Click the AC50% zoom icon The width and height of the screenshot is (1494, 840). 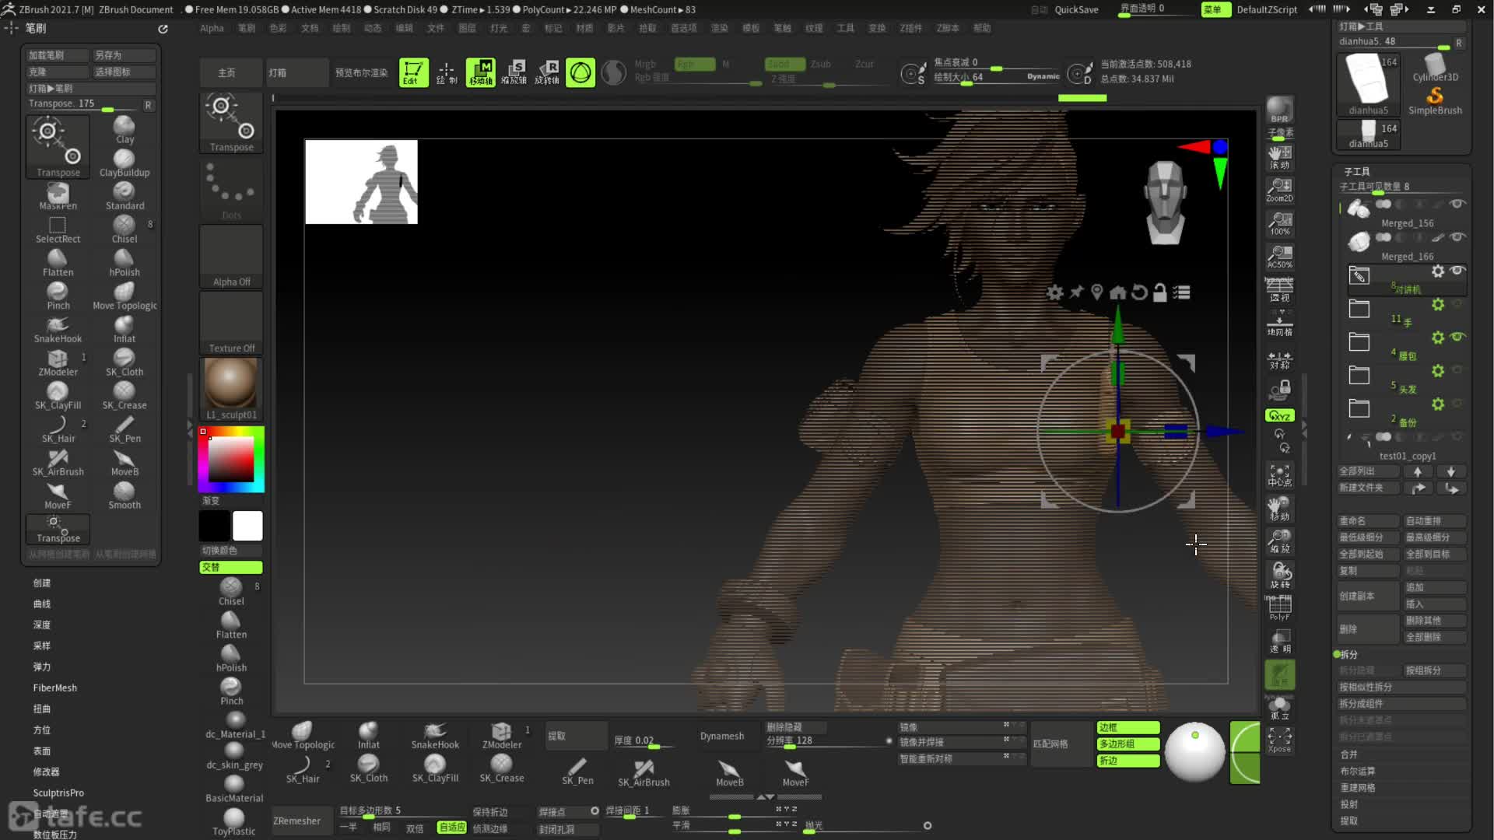click(x=1279, y=257)
